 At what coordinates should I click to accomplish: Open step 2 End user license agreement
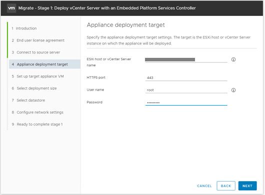(38, 40)
